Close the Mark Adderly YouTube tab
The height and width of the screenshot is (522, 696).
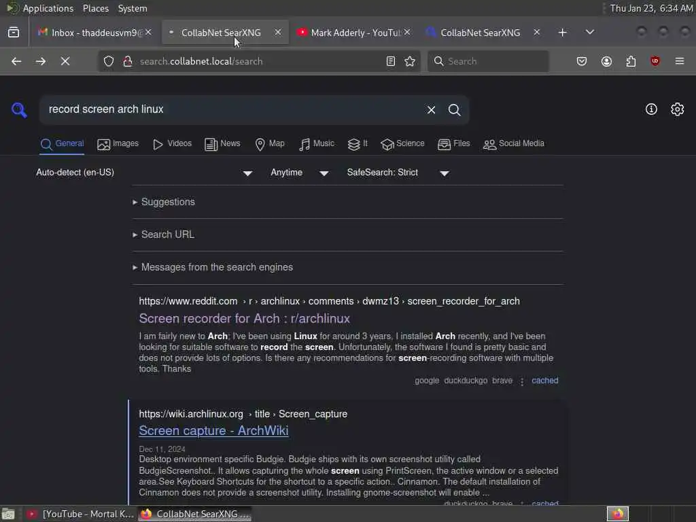tap(407, 33)
